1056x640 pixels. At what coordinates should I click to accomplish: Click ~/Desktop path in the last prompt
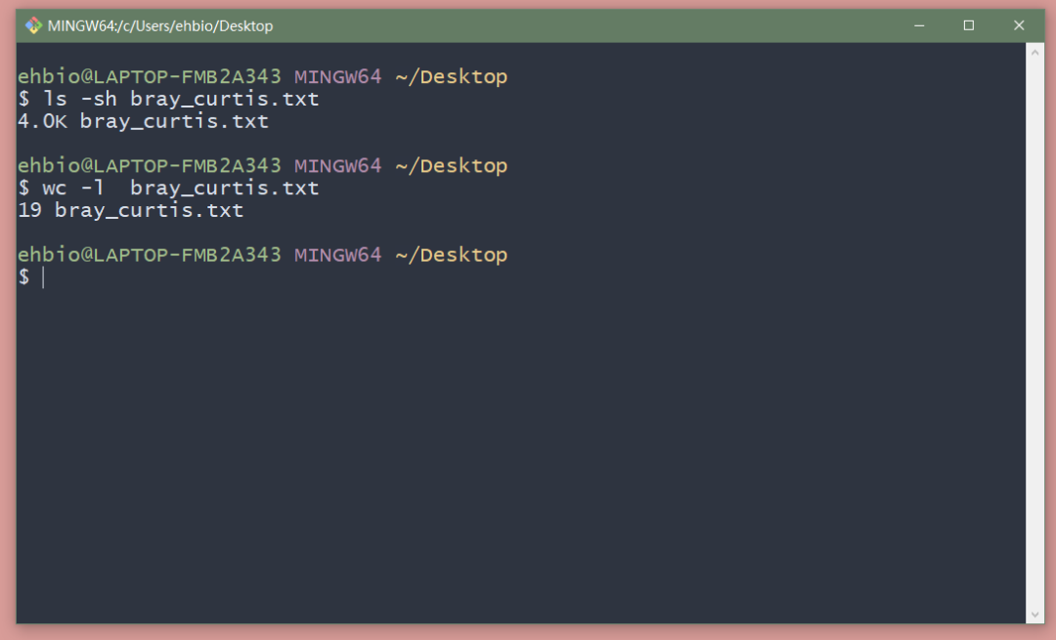click(x=451, y=255)
